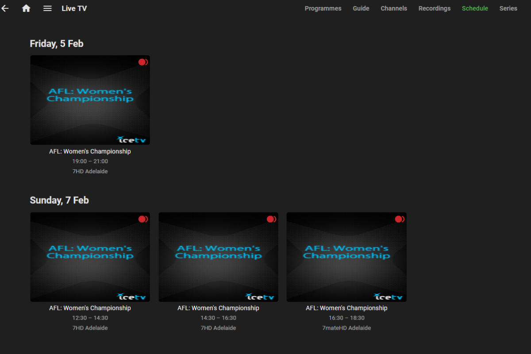Viewport: 531px width, 354px height.
Task: Open the Friday 19:00 AFL Women's Championship thumbnail
Action: pyautogui.click(x=90, y=100)
